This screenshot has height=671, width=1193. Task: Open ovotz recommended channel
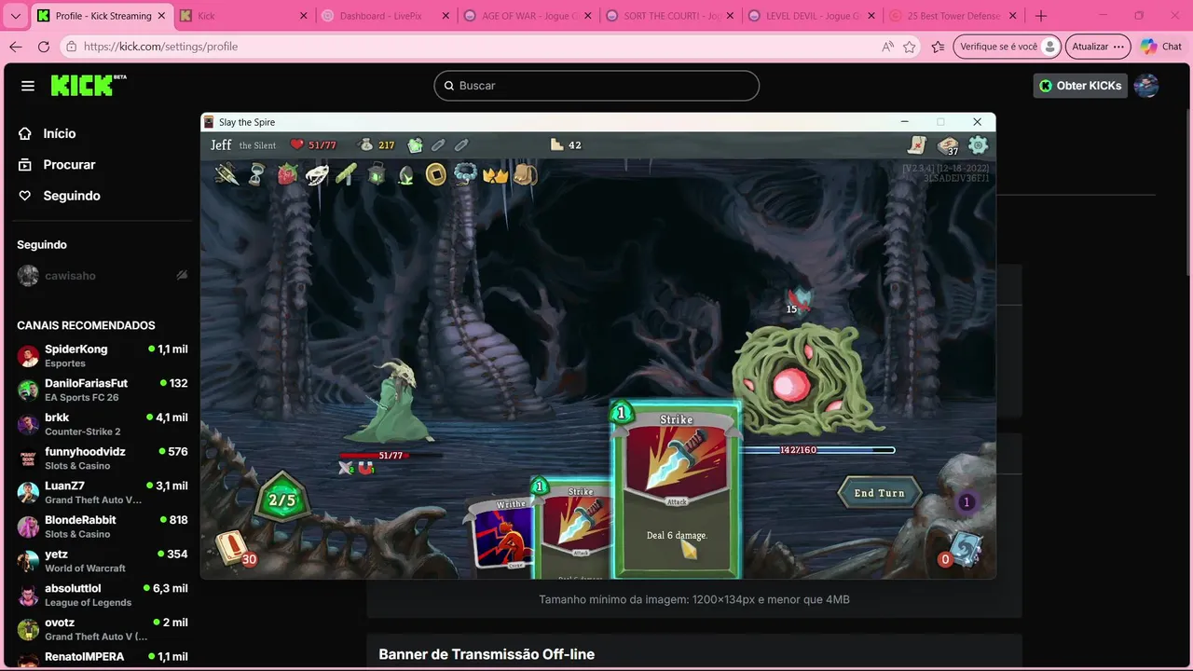[x=102, y=629]
